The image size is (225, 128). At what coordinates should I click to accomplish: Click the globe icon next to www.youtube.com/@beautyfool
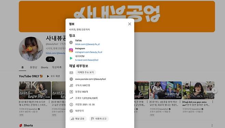(71, 79)
